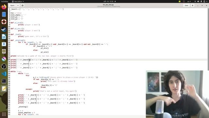Click the outer 'while True:' on line 33
The width and height of the screenshot is (209, 118).
click(x=16, y=71)
